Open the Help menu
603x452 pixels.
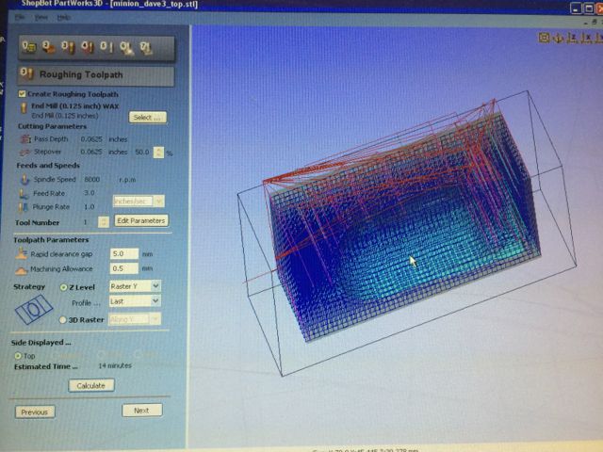point(63,17)
